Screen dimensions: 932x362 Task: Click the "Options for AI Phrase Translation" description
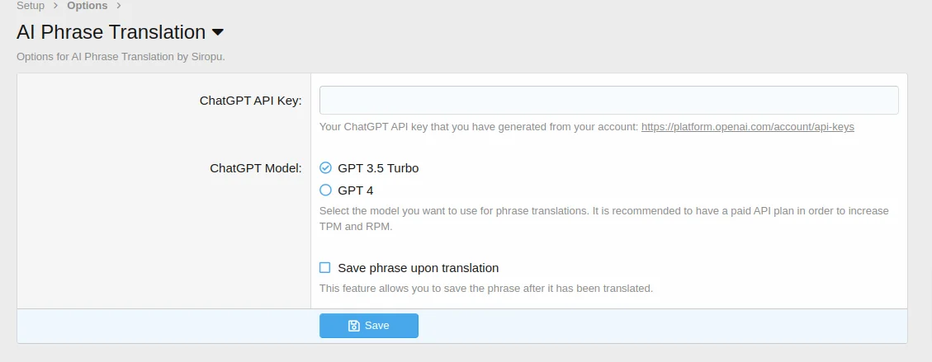(121, 58)
